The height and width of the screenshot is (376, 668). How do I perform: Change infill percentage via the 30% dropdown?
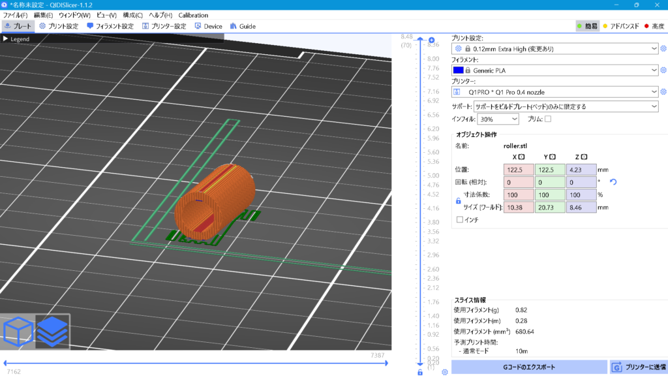pos(498,118)
